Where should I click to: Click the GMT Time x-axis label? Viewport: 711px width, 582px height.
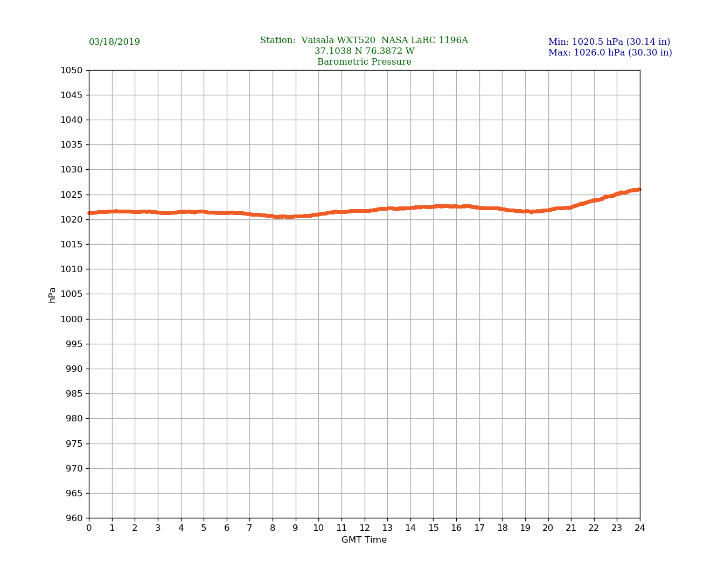[364, 540]
